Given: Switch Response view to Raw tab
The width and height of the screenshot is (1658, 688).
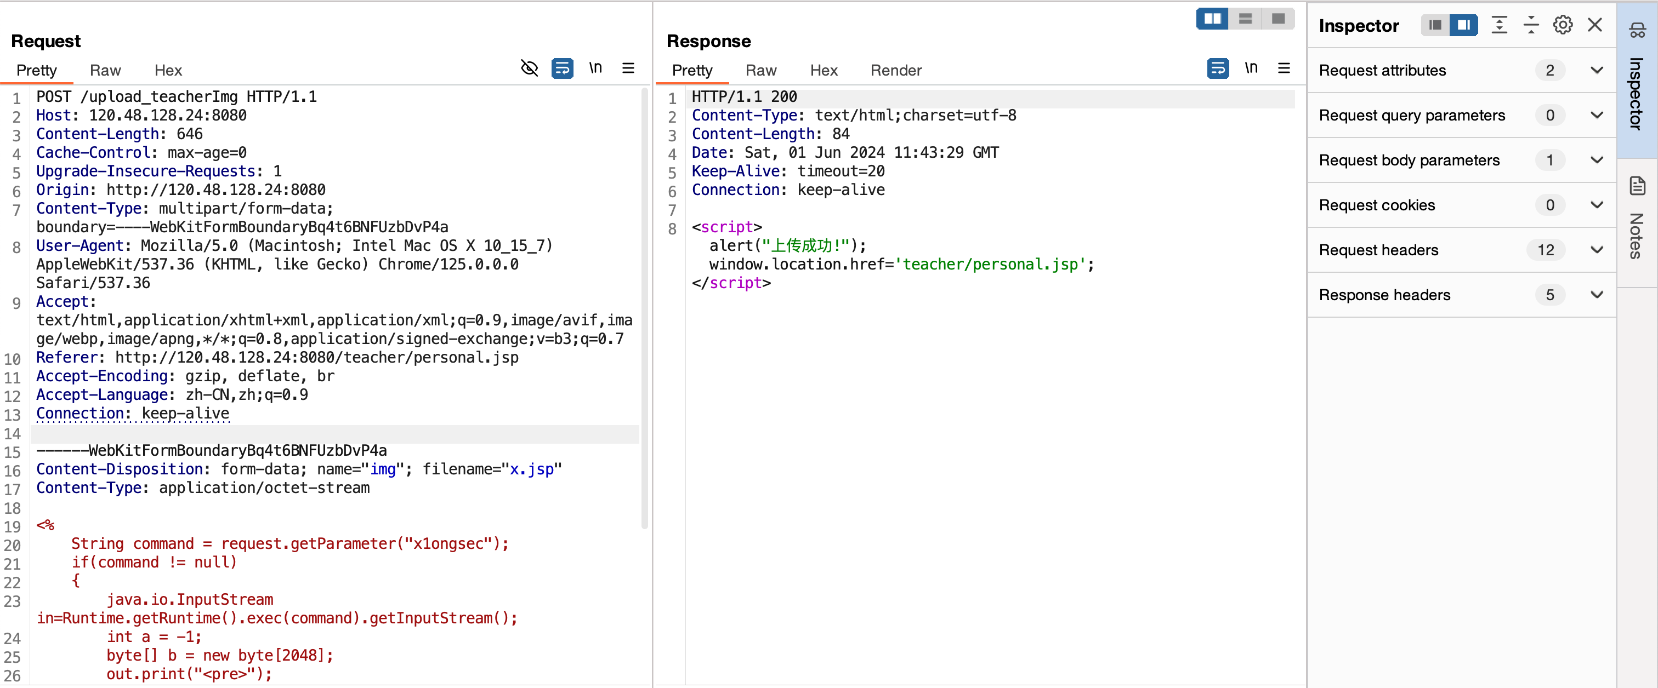Looking at the screenshot, I should [x=761, y=70].
